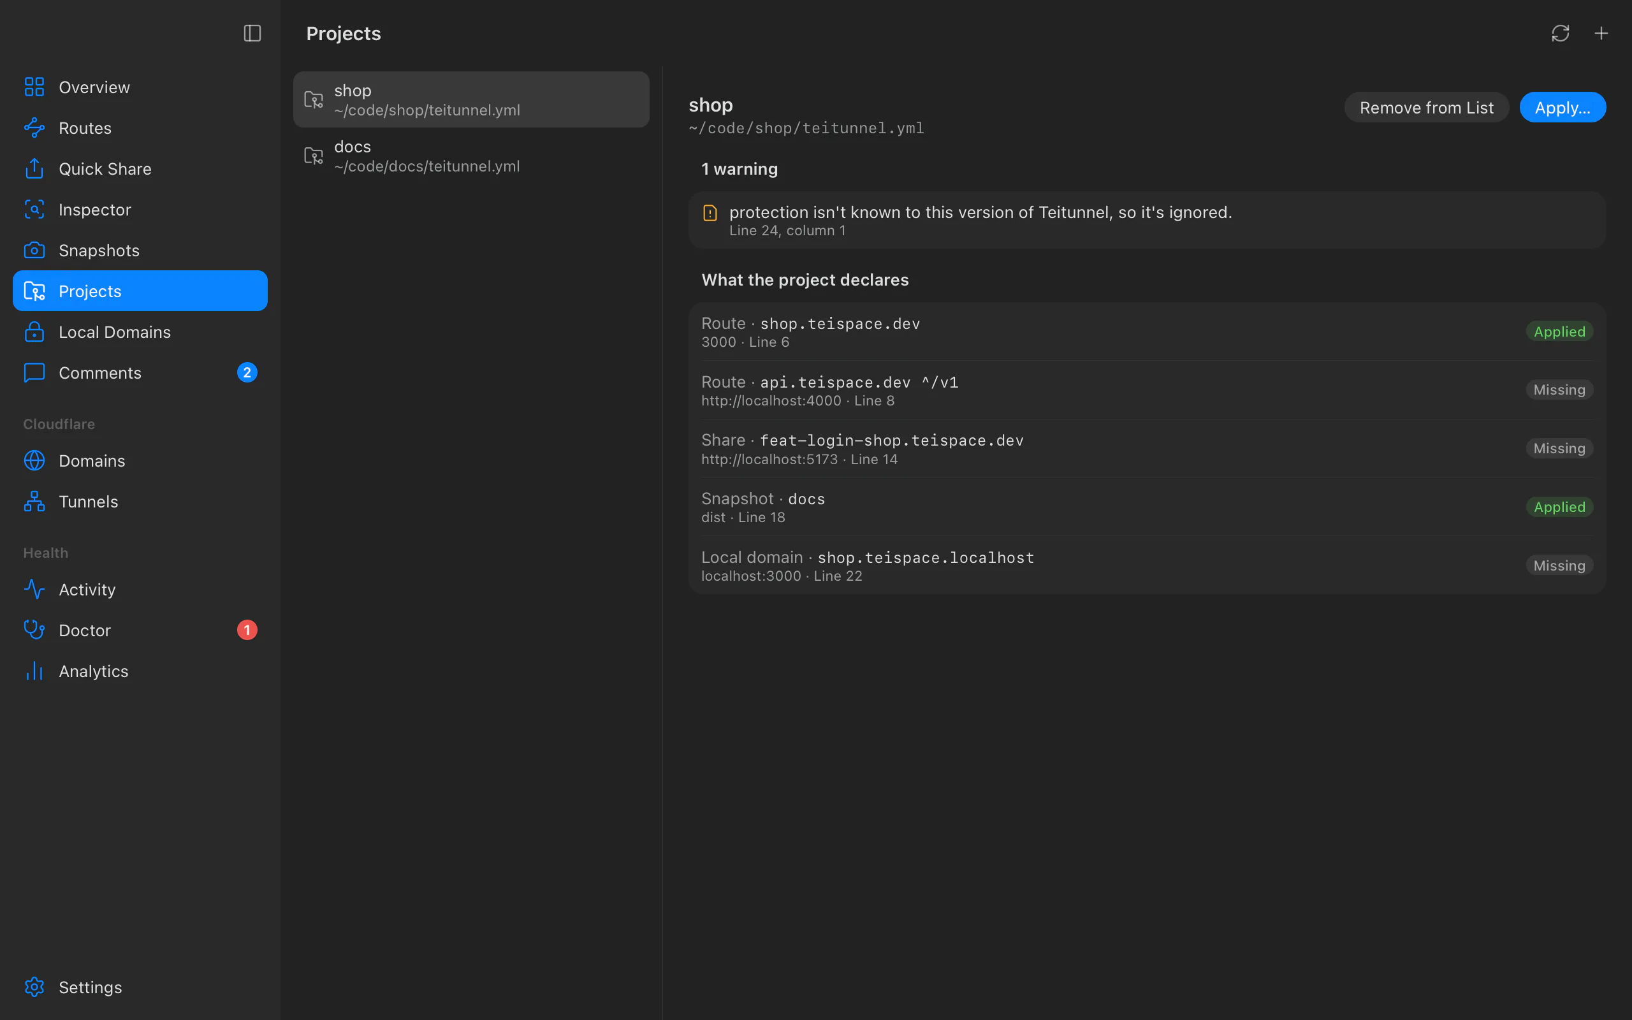Click Local domain shop.teispace.localhost row
The height and width of the screenshot is (1020, 1632).
coord(1147,565)
